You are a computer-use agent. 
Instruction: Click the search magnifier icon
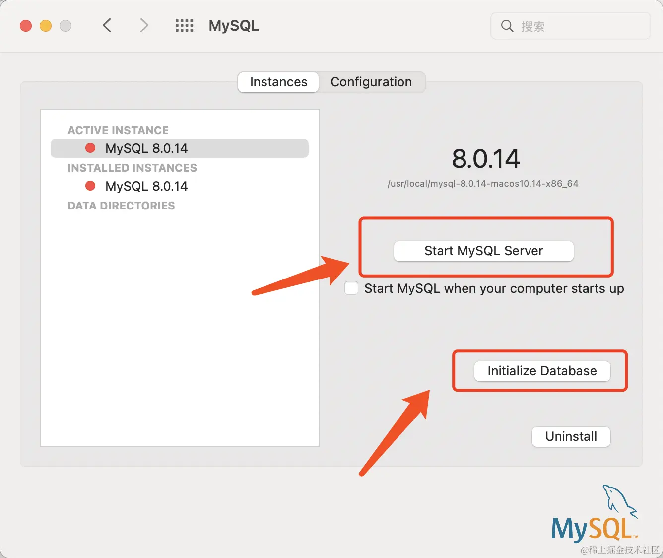tap(507, 26)
